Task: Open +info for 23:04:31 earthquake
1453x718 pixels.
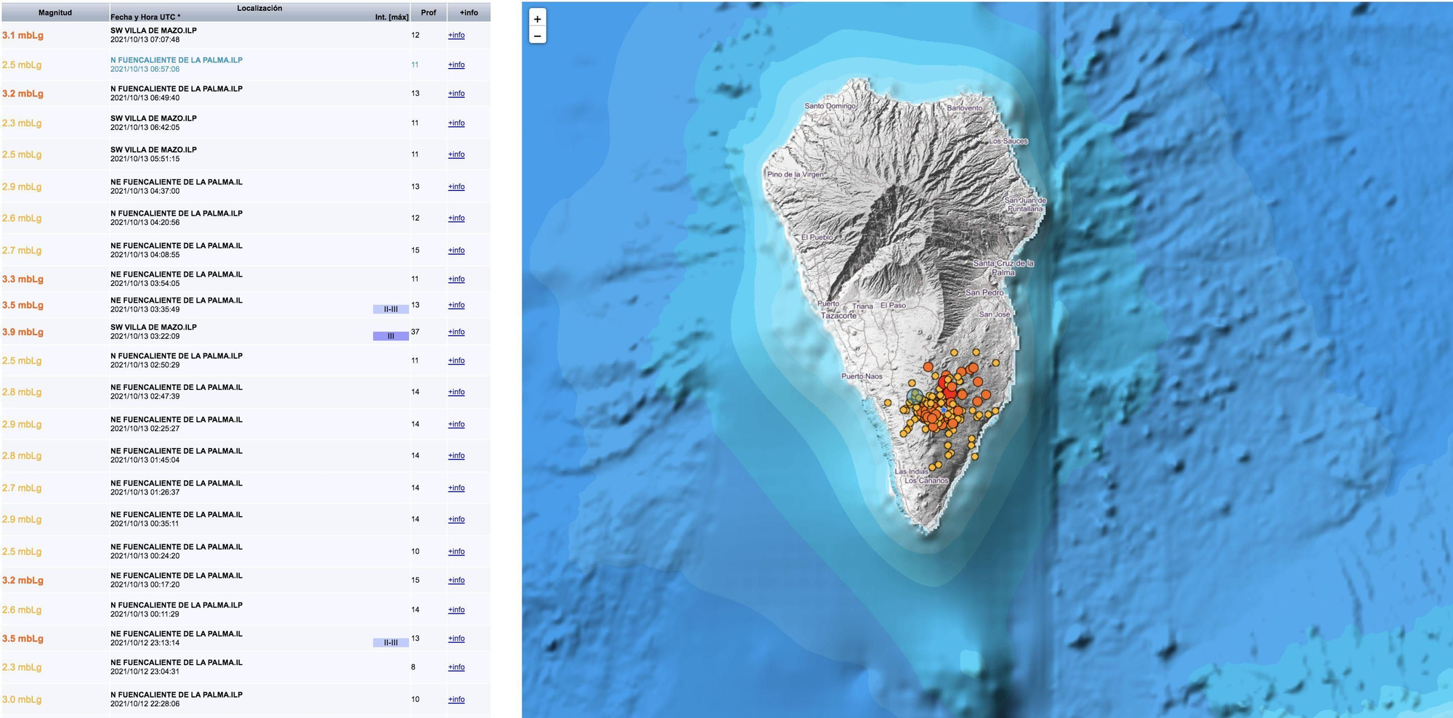Action: click(456, 667)
